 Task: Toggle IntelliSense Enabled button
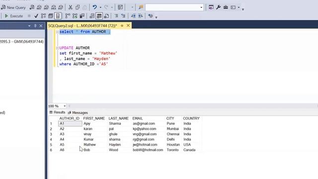pos(58,16)
